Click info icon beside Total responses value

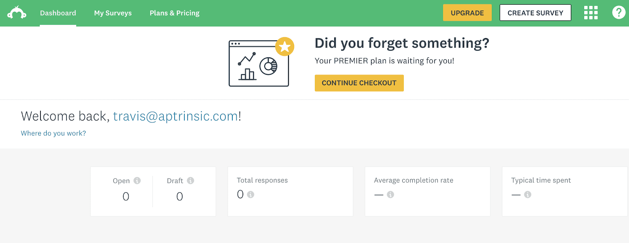click(x=251, y=194)
